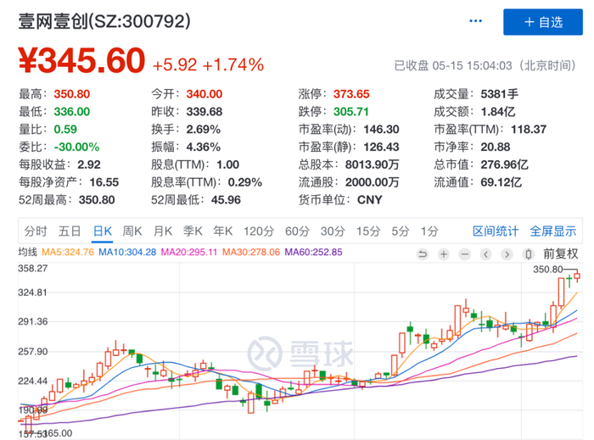Screen dimensions: 594x440
Task: Switch to the 15分 chart interval
Action: point(367,231)
